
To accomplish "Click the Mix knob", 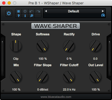I will click(x=16, y=76).
